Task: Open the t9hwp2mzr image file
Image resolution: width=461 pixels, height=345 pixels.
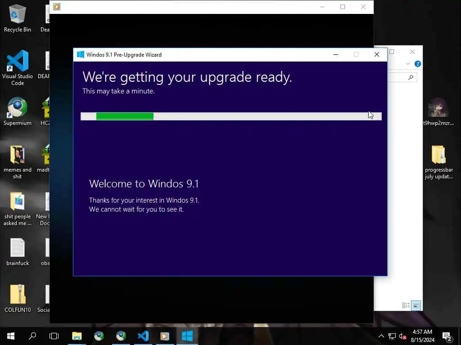Action: pyautogui.click(x=438, y=111)
